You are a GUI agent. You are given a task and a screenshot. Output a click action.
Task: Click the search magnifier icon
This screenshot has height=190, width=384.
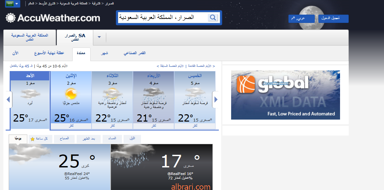tap(213, 18)
